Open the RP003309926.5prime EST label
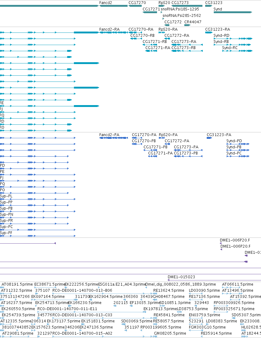The height and width of the screenshot is (338, 261). pos(234,303)
